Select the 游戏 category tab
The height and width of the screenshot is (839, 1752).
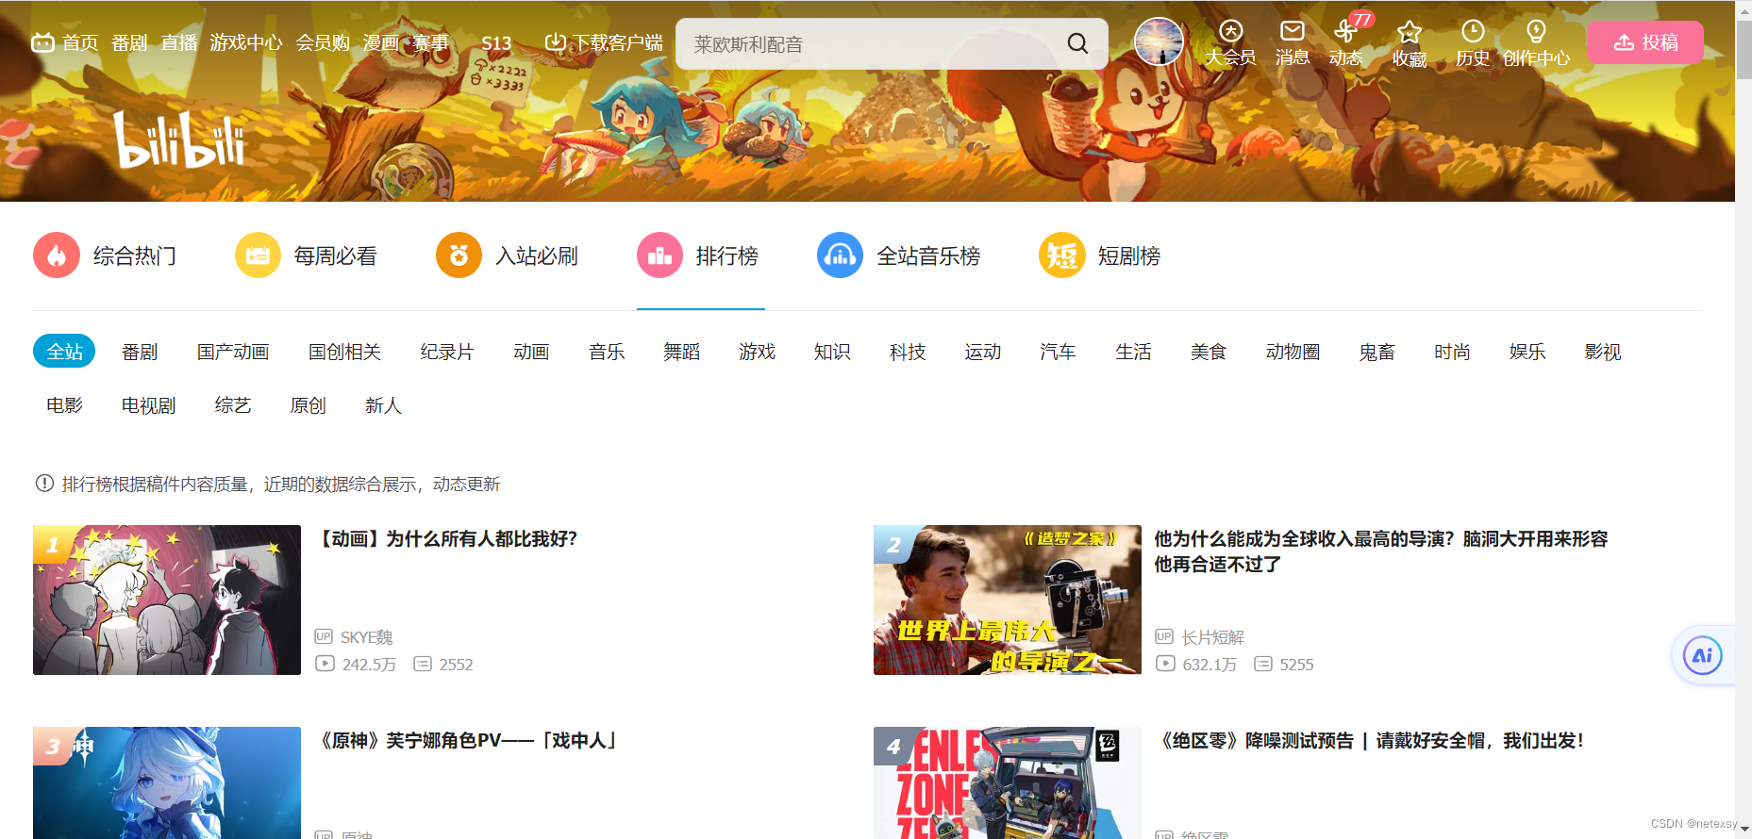pos(757,352)
